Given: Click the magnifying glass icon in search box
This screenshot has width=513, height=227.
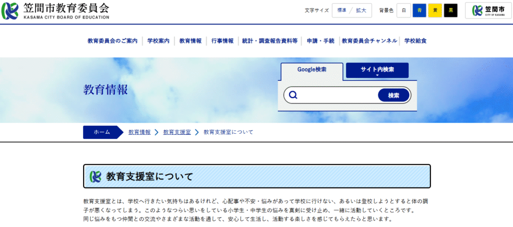Looking at the screenshot, I should [294, 95].
